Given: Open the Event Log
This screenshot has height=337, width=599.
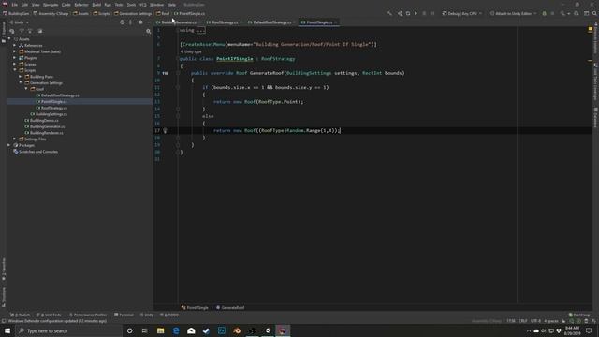Looking at the screenshot, I should point(579,315).
